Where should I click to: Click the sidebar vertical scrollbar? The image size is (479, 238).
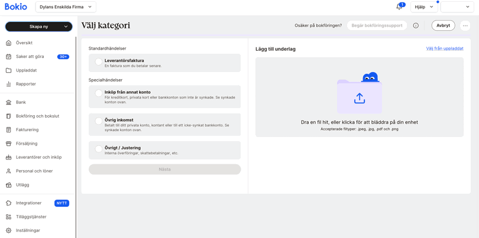[x=76, y=137]
